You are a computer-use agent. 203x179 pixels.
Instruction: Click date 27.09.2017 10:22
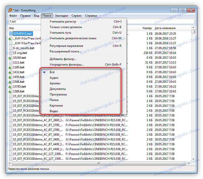coord(165,87)
